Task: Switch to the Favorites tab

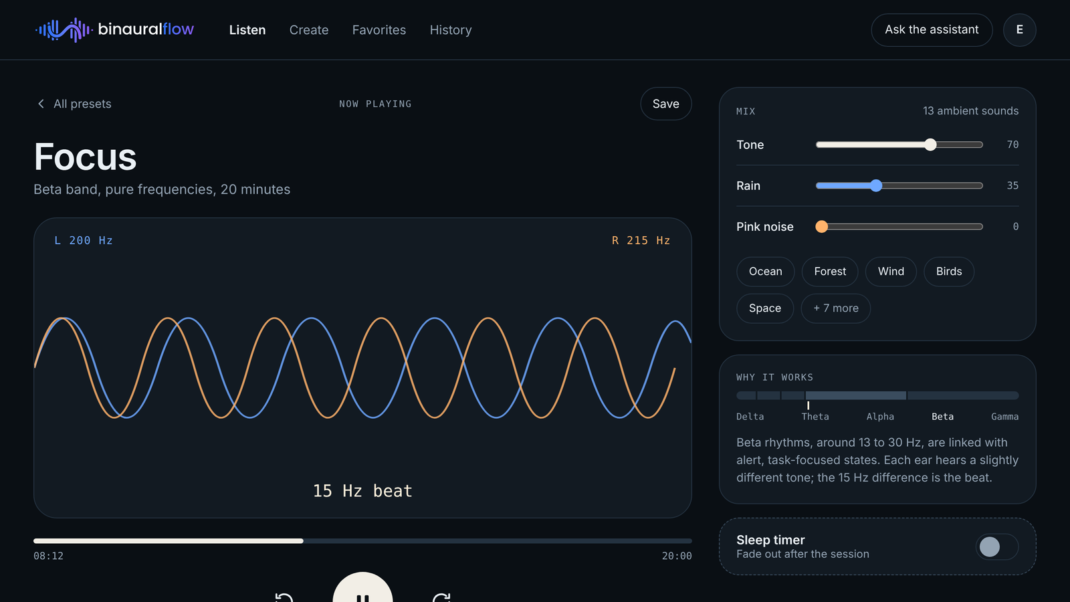Action: coord(379,30)
